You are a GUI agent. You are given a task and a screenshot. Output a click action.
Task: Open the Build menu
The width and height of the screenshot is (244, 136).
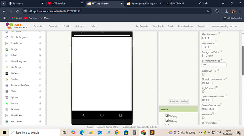pyautogui.click(x=67, y=26)
